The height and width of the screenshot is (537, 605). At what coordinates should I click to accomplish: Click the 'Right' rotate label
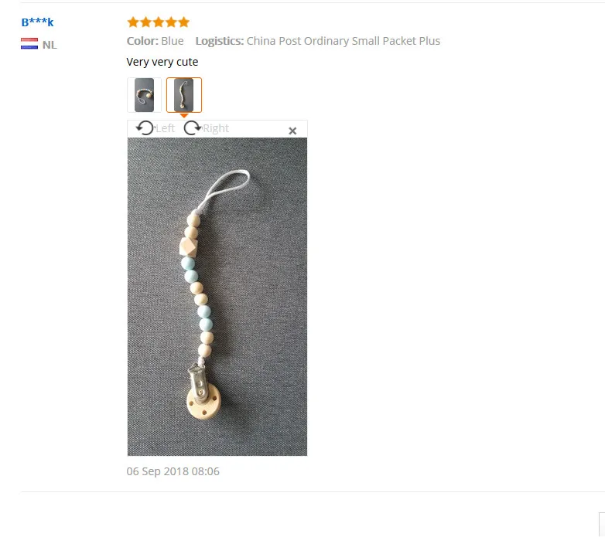click(216, 128)
